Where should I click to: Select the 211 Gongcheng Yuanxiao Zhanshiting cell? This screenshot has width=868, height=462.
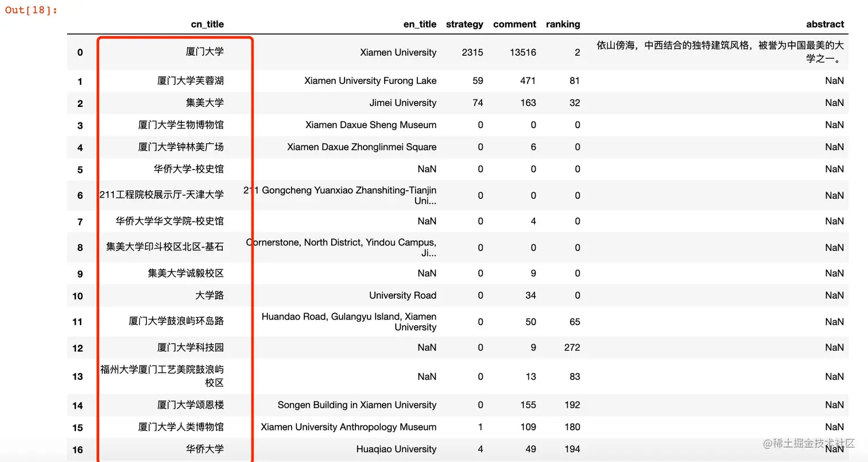pyautogui.click(x=340, y=195)
